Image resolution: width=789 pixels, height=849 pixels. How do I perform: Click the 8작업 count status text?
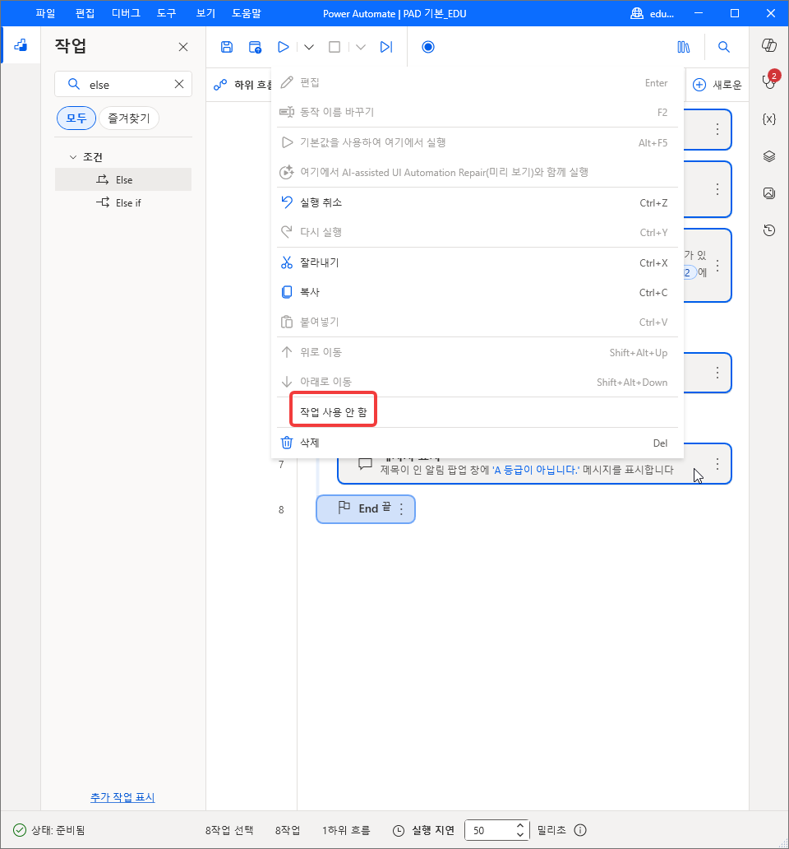tap(288, 830)
